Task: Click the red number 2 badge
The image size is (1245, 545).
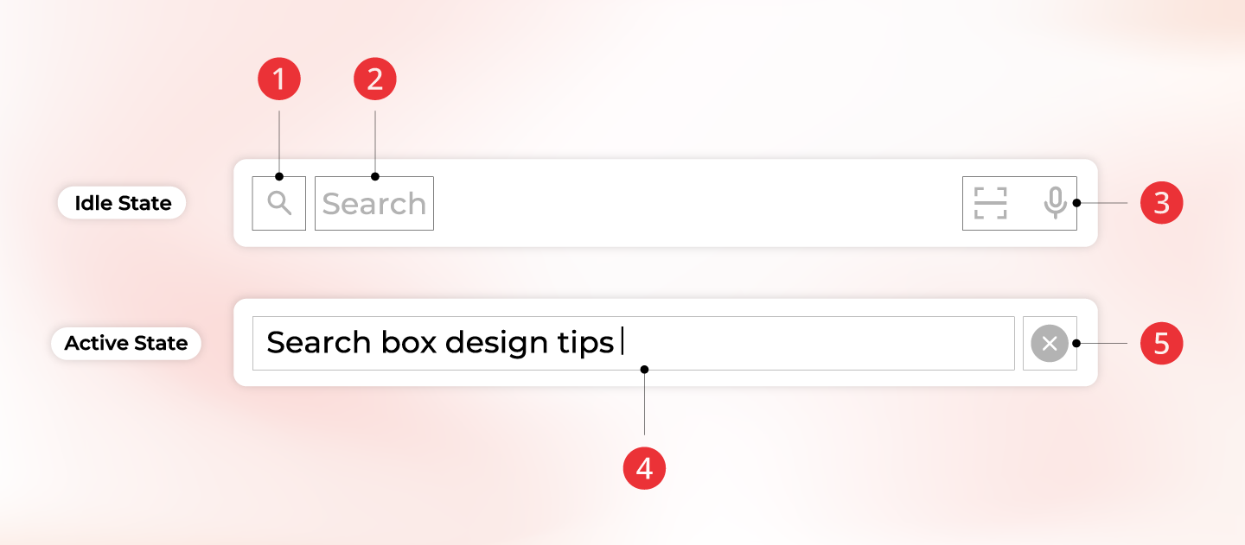Action: (x=375, y=79)
